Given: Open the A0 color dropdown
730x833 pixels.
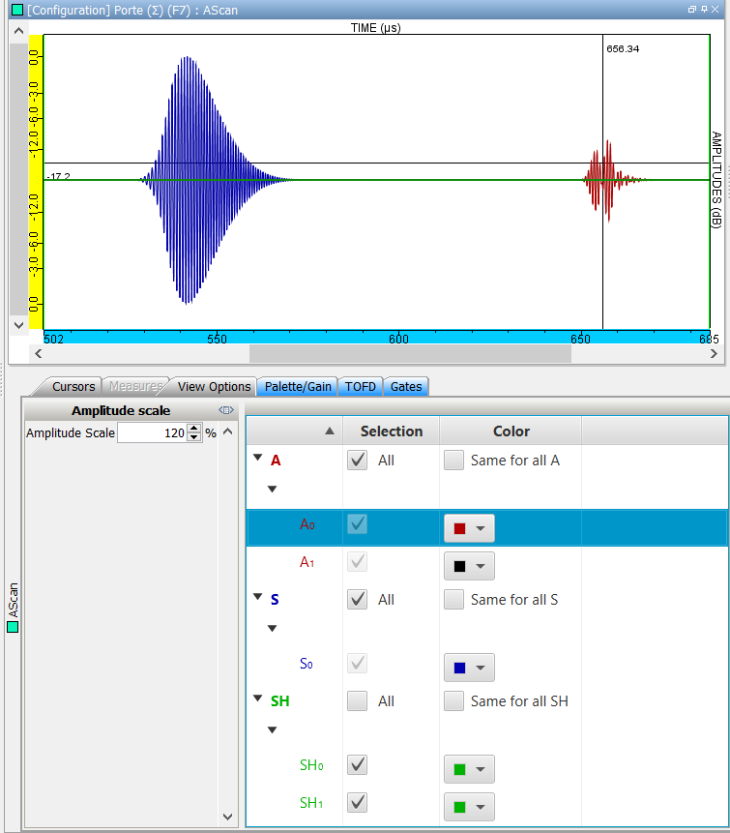Looking at the screenshot, I should click(469, 528).
